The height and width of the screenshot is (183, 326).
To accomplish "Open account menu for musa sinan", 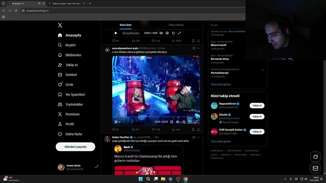I will pyautogui.click(x=96, y=167).
